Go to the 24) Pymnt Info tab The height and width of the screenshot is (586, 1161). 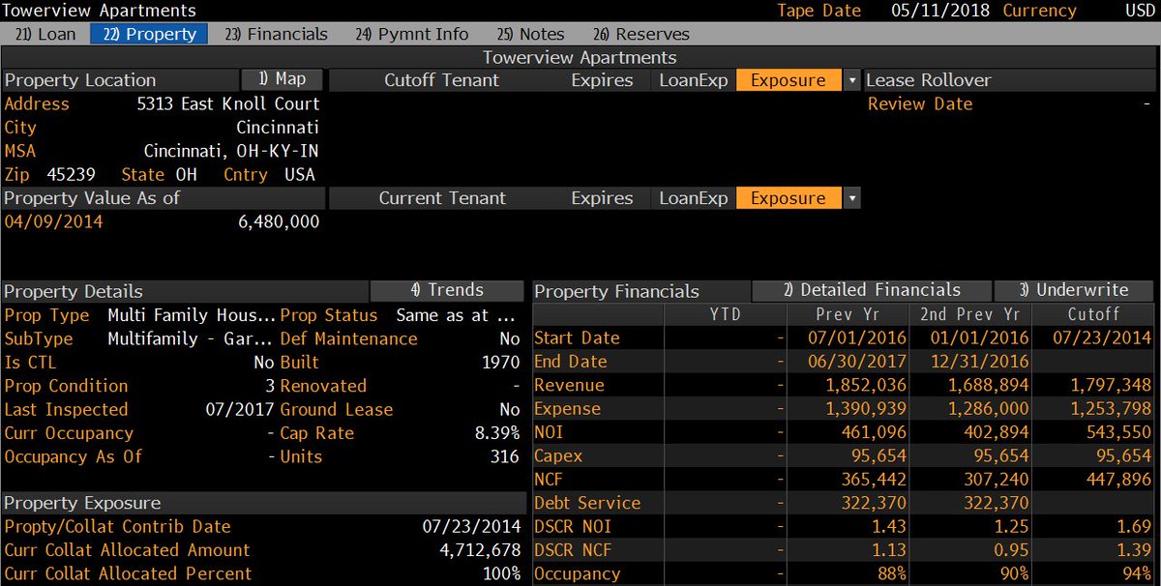coord(411,34)
